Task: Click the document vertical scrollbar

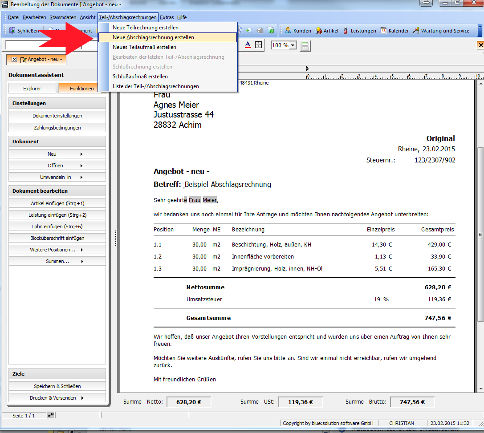Action: pos(480,235)
